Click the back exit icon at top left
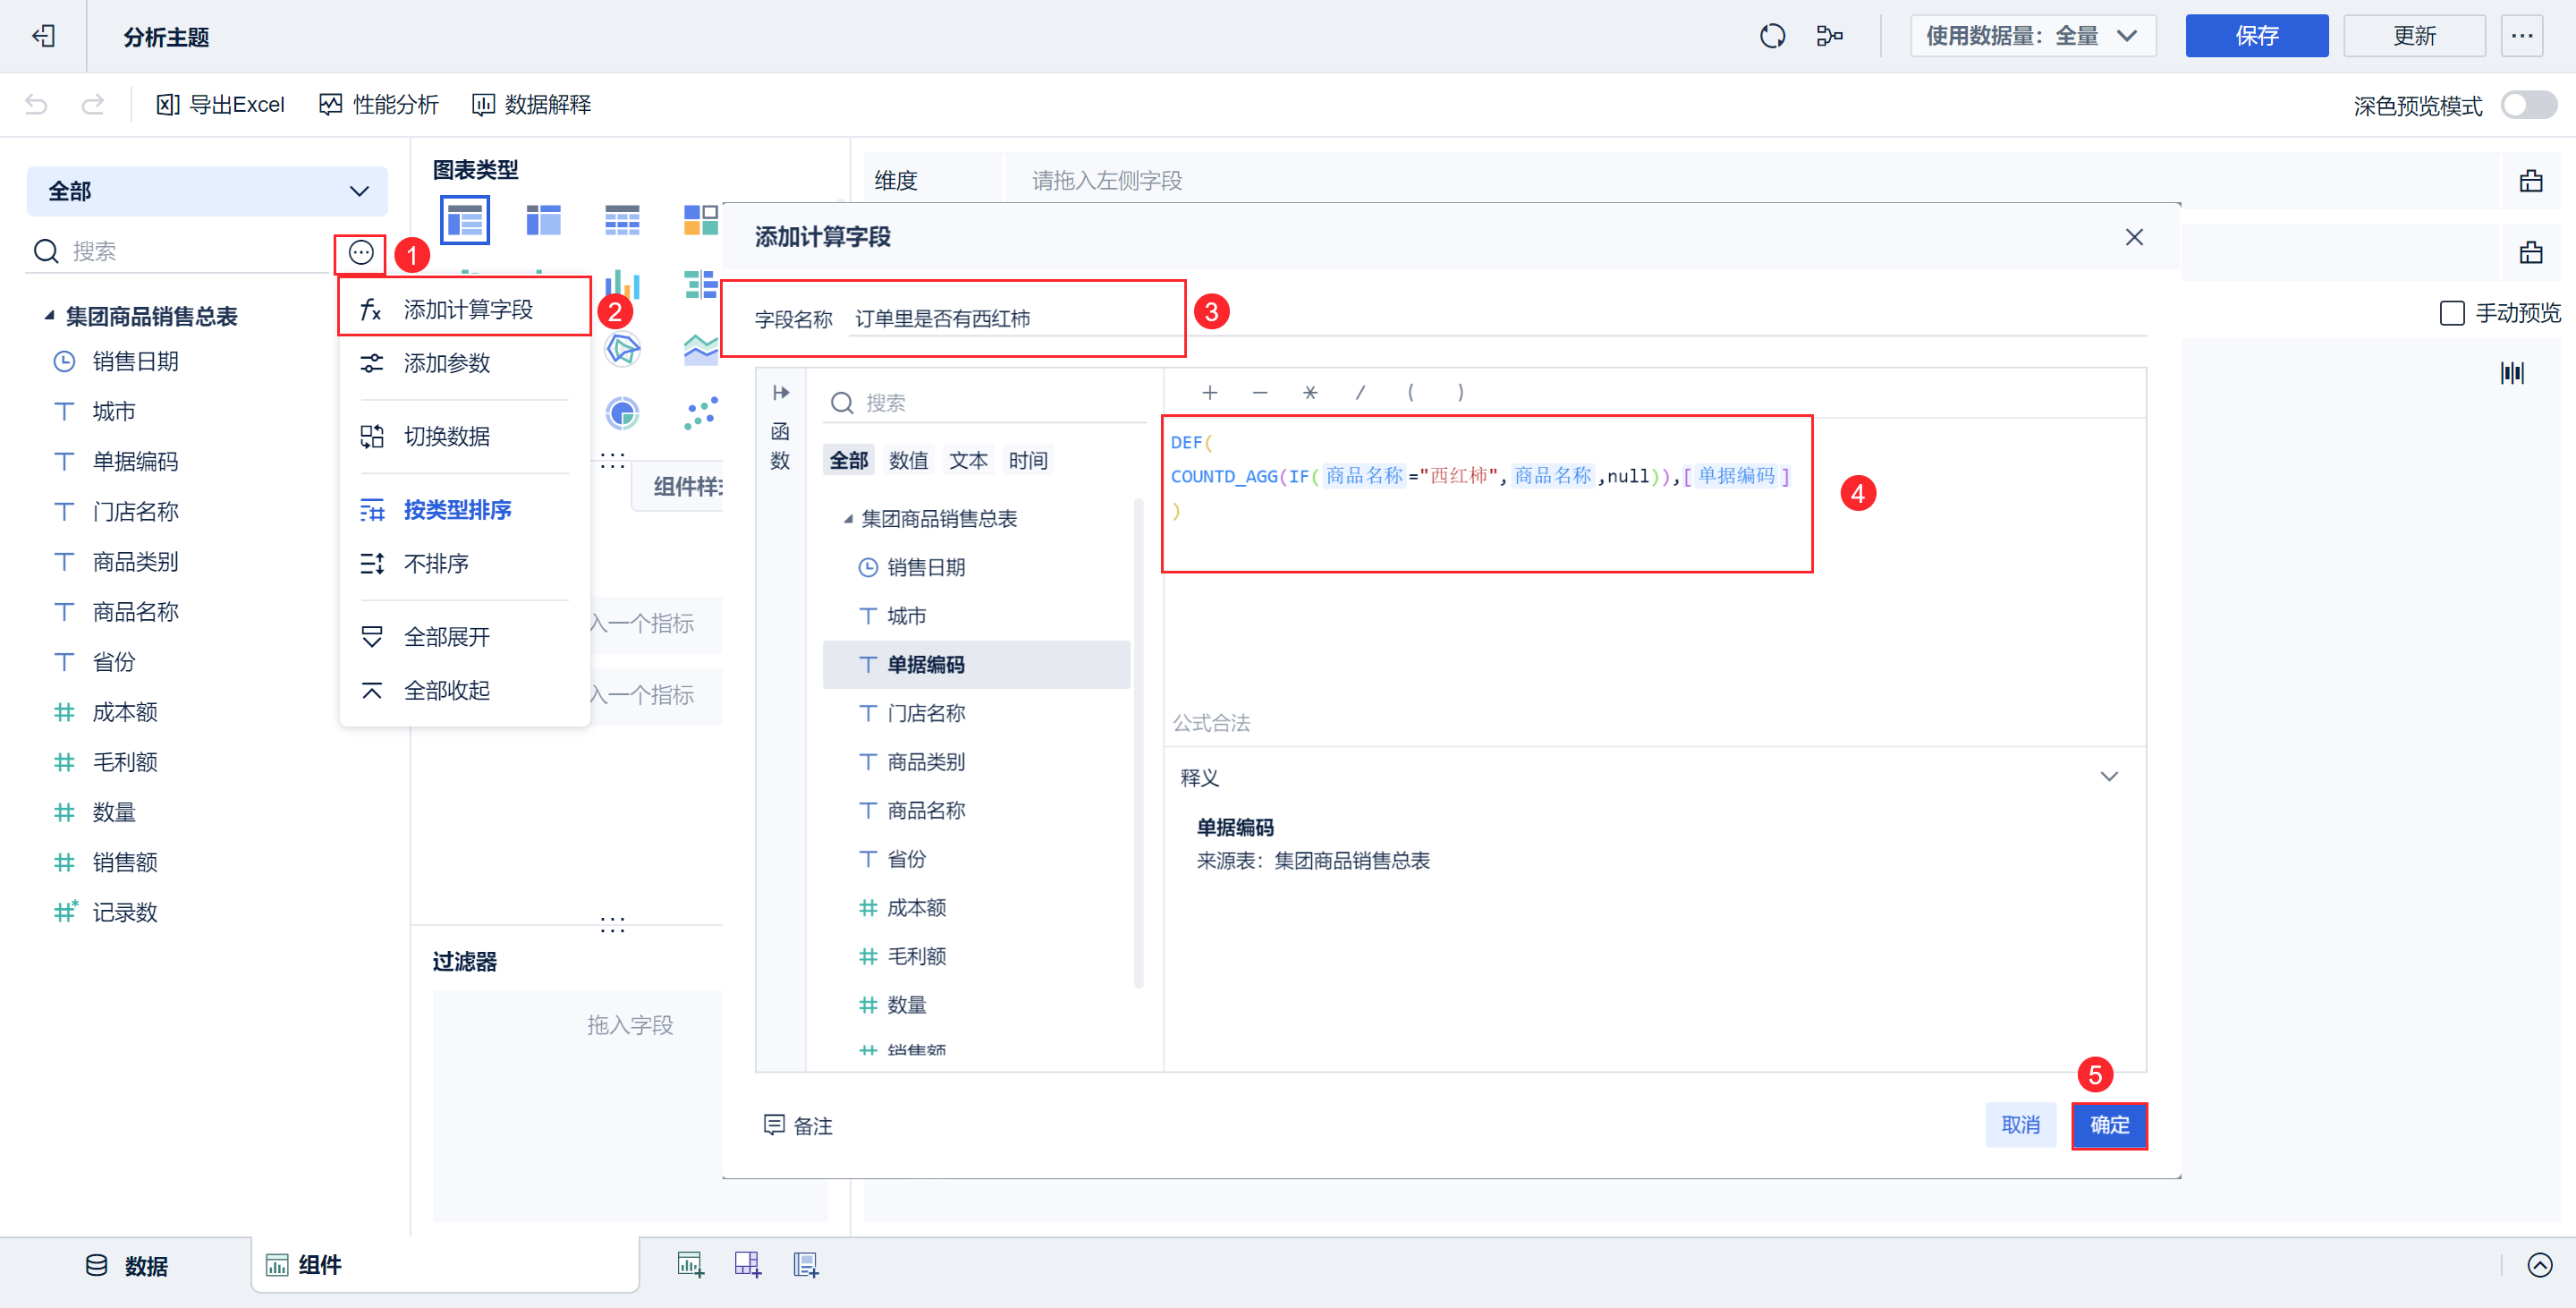The image size is (2576, 1308). click(43, 36)
